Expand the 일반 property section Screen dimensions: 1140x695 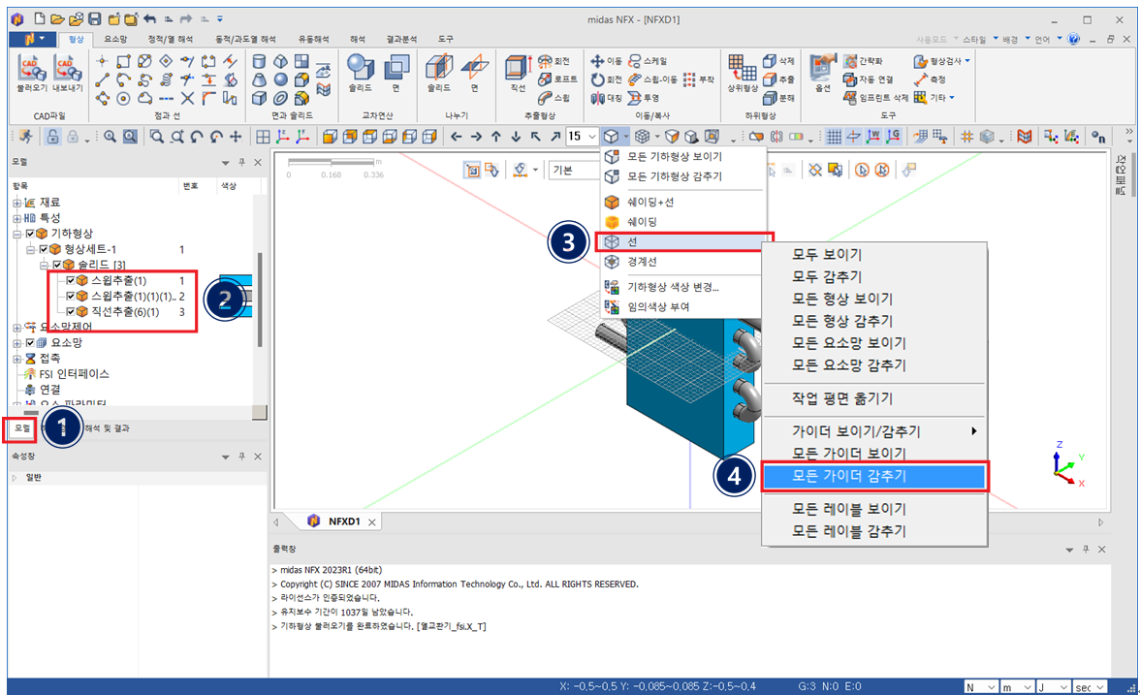(x=15, y=478)
